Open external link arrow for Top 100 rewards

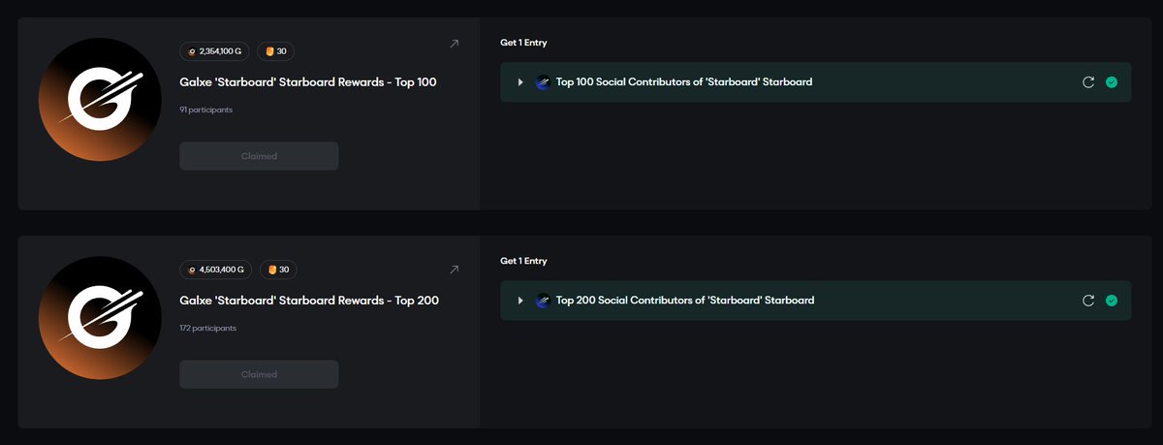tap(455, 44)
